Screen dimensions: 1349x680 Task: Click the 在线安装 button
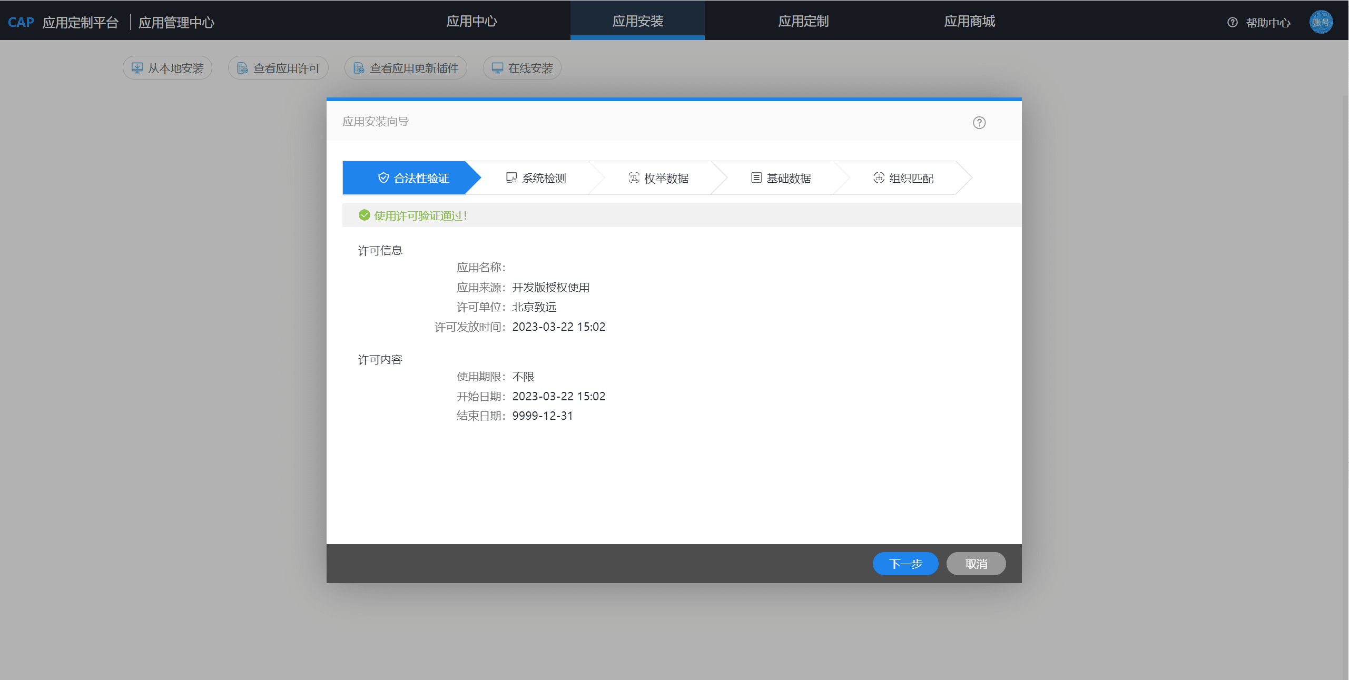coord(522,68)
